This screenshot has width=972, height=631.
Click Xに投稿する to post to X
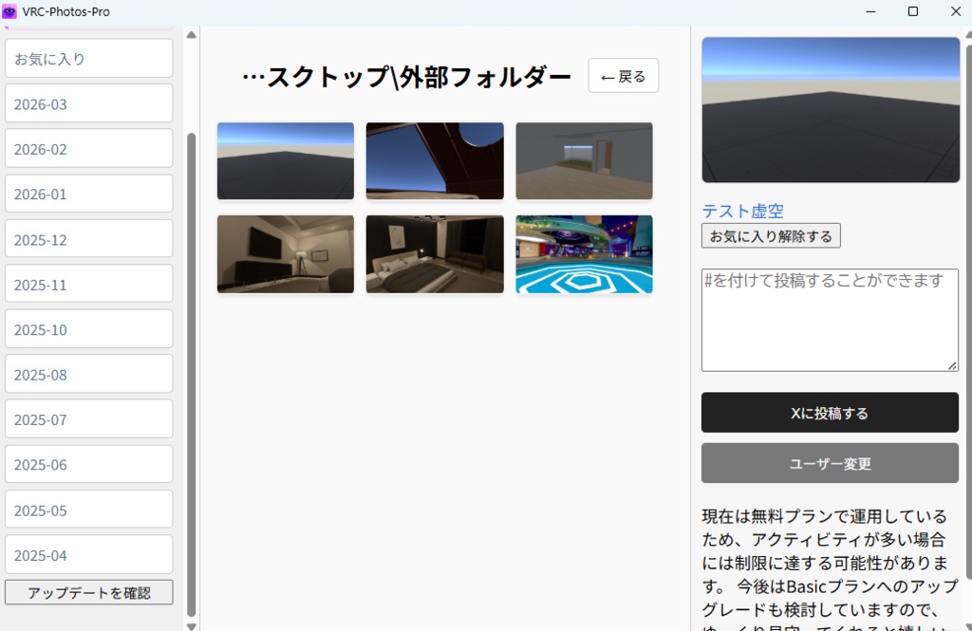click(830, 412)
